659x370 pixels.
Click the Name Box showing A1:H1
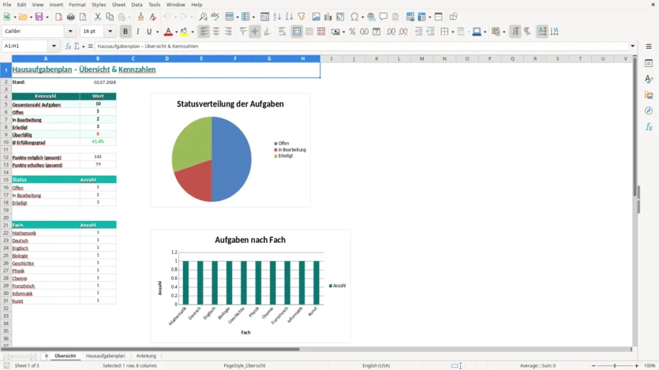(26, 46)
